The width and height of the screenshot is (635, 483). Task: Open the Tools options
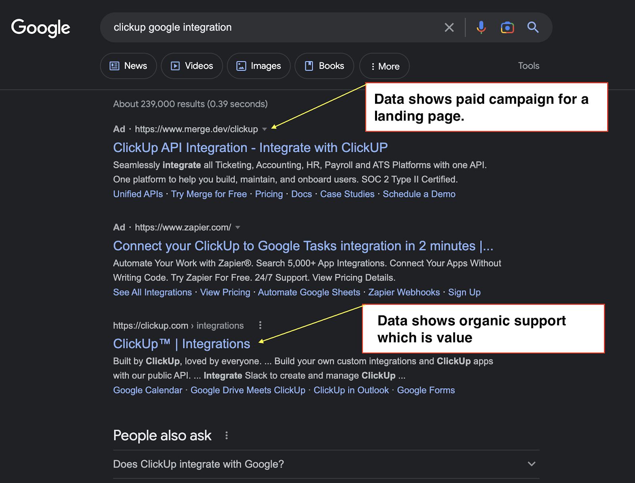click(x=529, y=66)
